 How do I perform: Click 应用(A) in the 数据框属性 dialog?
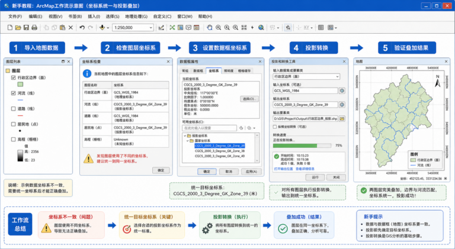coord(251,172)
